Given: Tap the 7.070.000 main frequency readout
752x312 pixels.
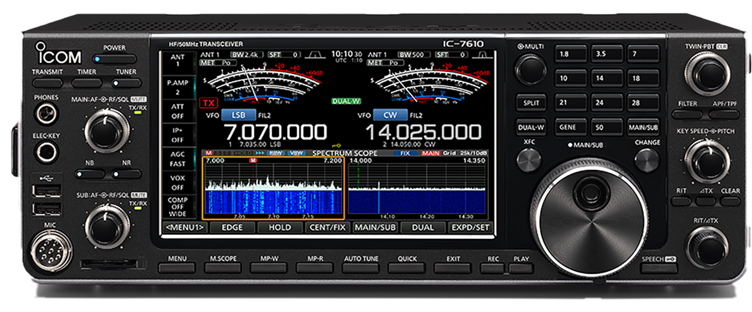Looking at the screenshot, I should (x=275, y=132).
